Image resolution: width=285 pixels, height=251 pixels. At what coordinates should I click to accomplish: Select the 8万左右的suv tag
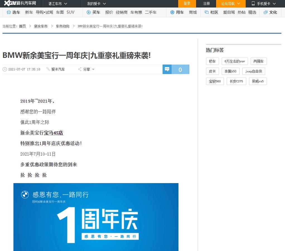pyautogui.click(x=235, y=61)
